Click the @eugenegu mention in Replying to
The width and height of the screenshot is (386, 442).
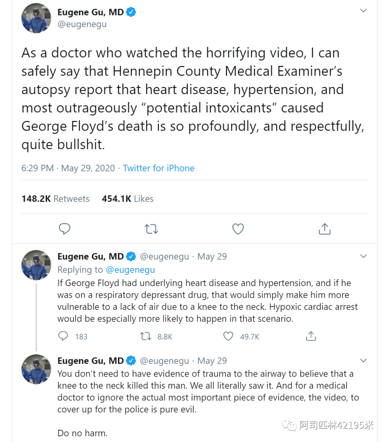pyautogui.click(x=130, y=270)
